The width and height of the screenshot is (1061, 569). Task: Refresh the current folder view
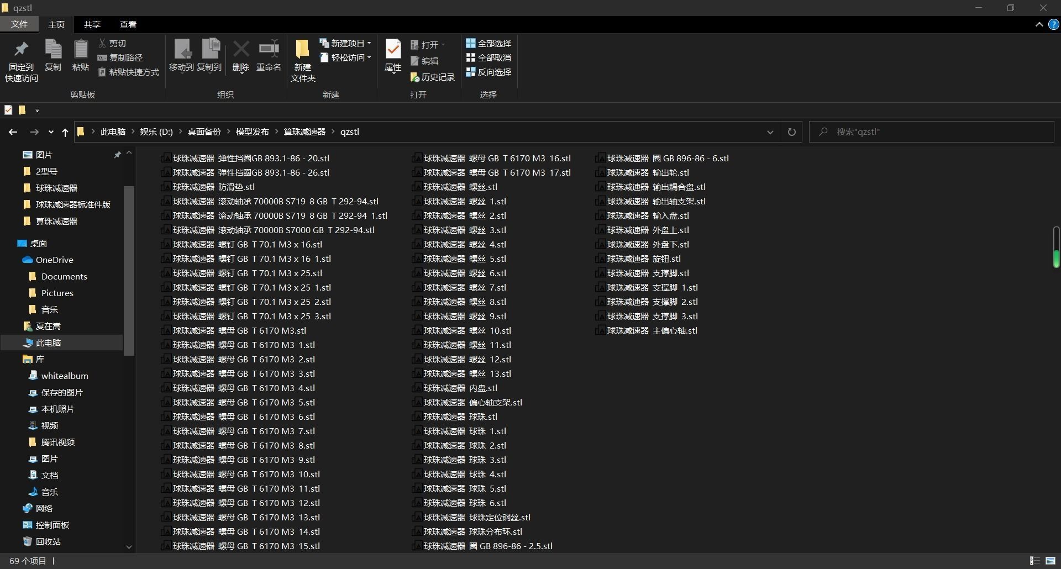click(791, 132)
